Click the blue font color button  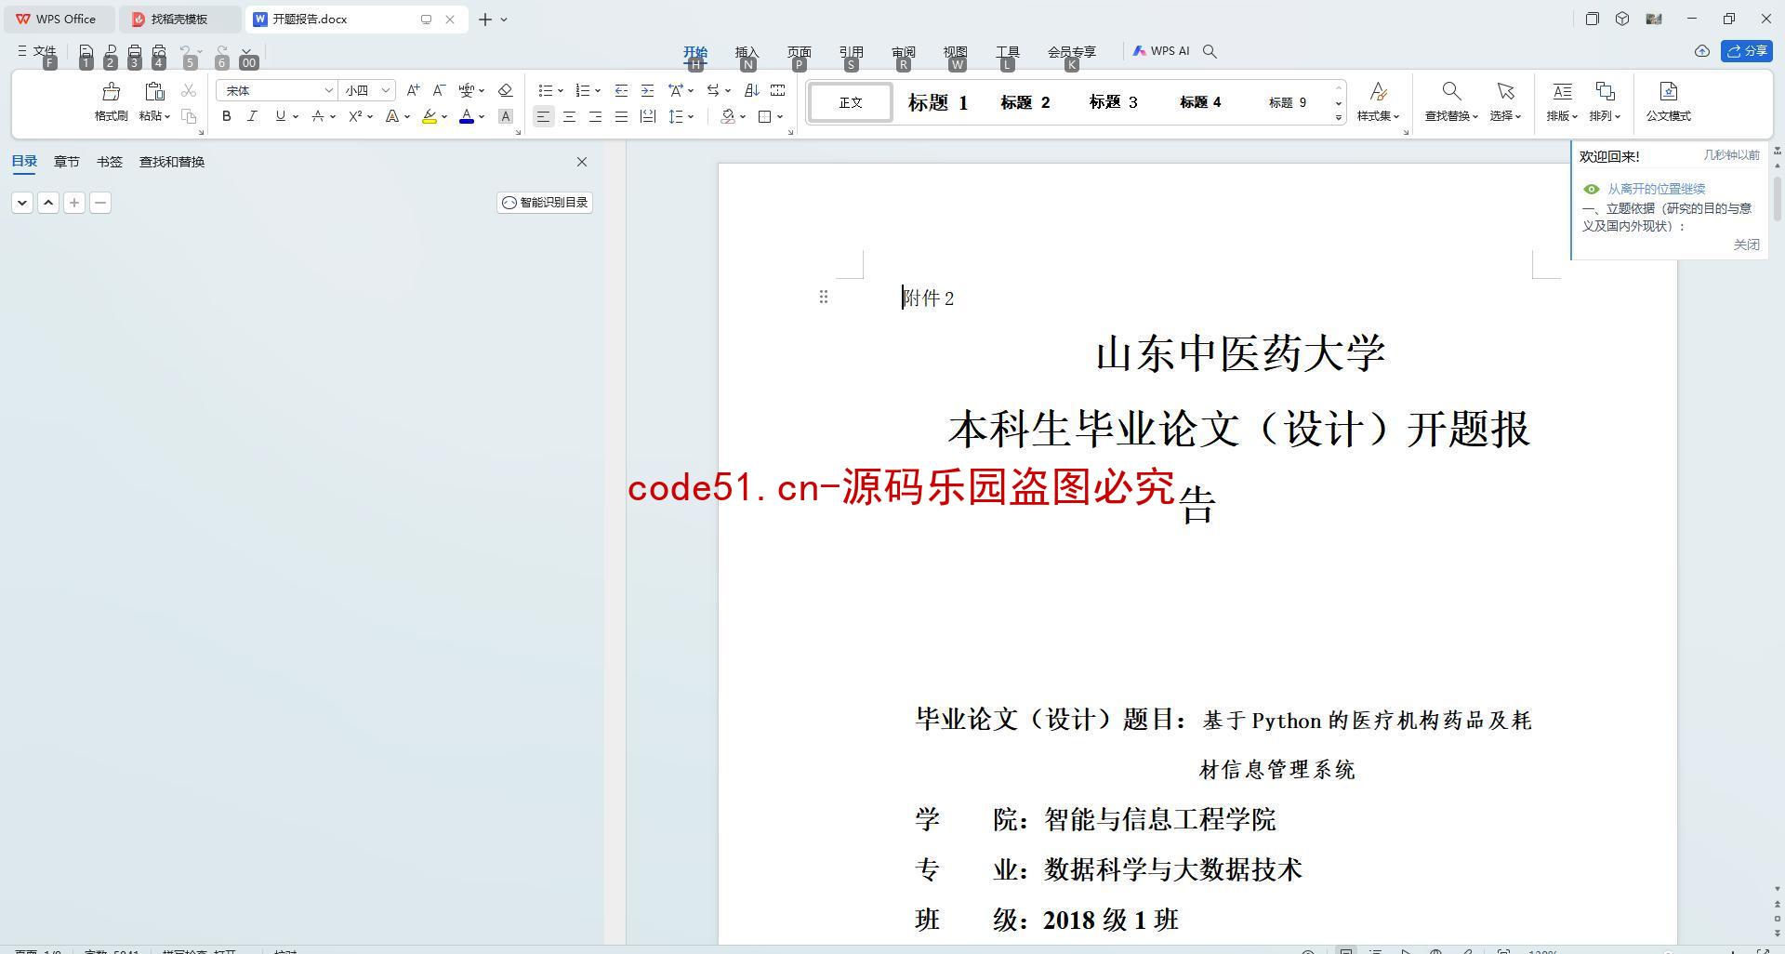[467, 116]
